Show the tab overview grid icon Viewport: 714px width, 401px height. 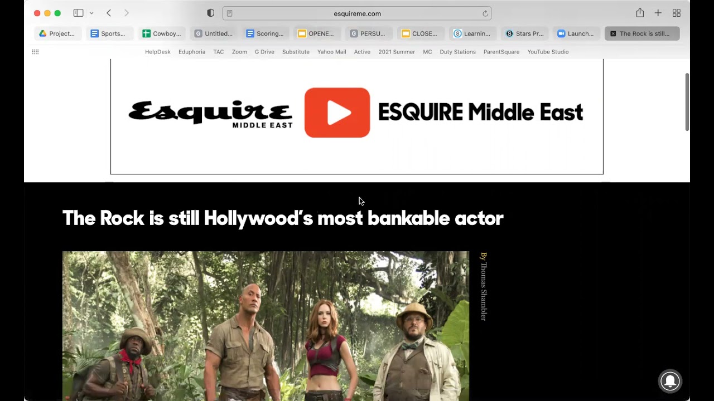pyautogui.click(x=677, y=13)
